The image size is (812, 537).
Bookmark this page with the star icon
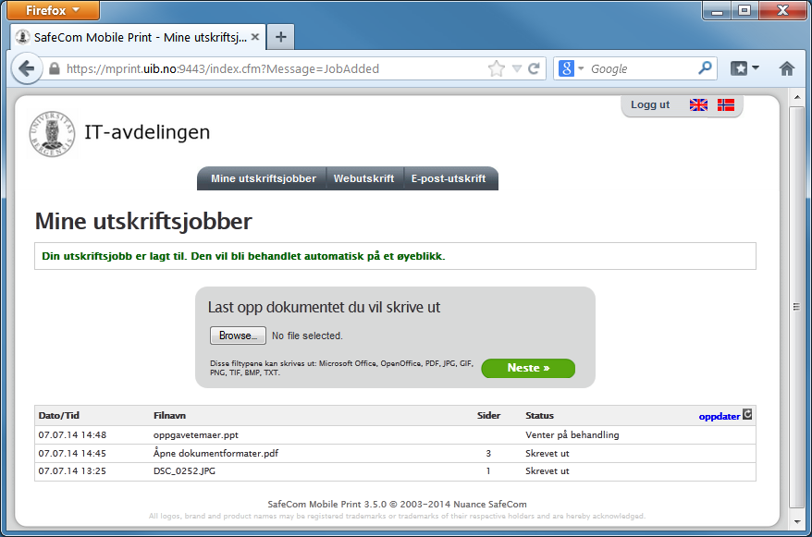496,69
